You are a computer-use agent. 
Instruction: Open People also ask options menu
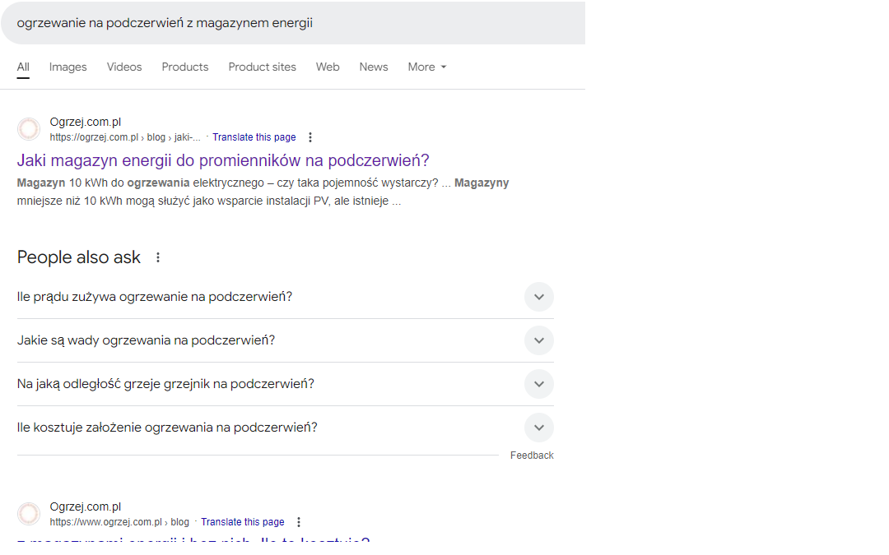coord(158,257)
